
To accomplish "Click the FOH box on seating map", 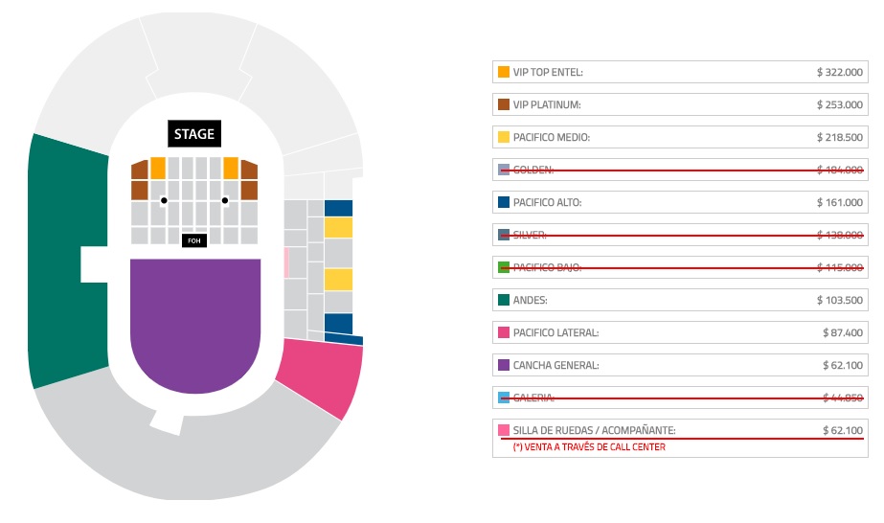I will [x=194, y=240].
